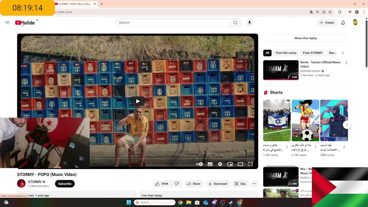The width and height of the screenshot is (368, 207).
Task: Open STORMY channel name link
Action: click(35, 182)
